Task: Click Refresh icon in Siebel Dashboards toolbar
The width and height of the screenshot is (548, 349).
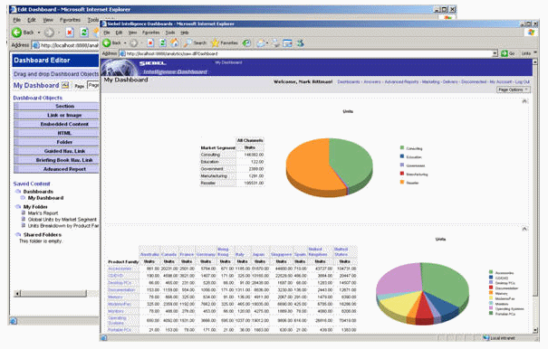Action: click(x=162, y=42)
